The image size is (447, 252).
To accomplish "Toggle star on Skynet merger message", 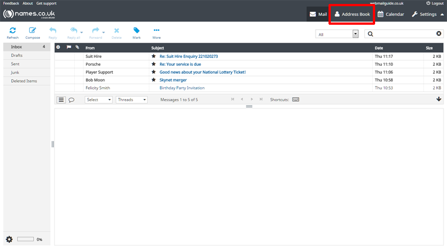I will coord(154,80).
